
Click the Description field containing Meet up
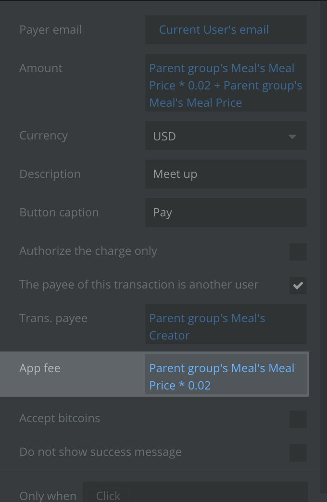[x=226, y=174]
